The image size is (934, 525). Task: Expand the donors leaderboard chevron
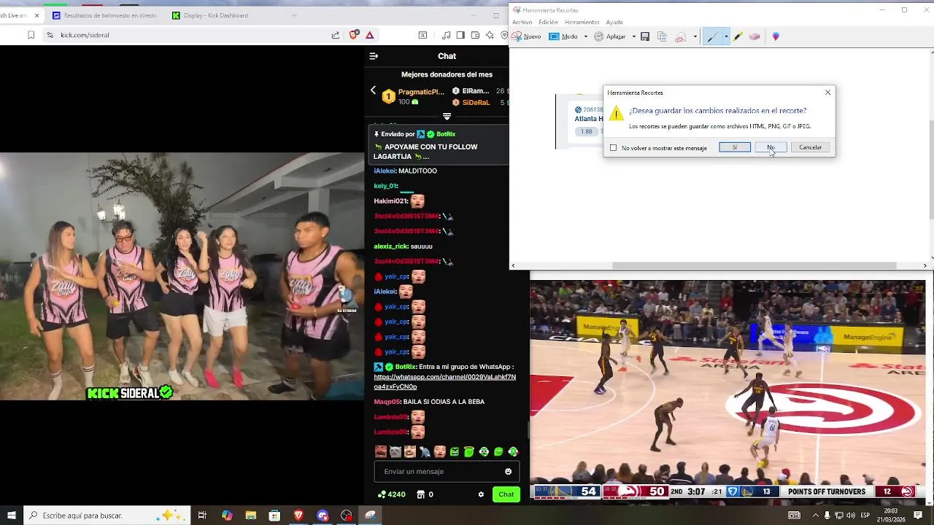tap(447, 117)
